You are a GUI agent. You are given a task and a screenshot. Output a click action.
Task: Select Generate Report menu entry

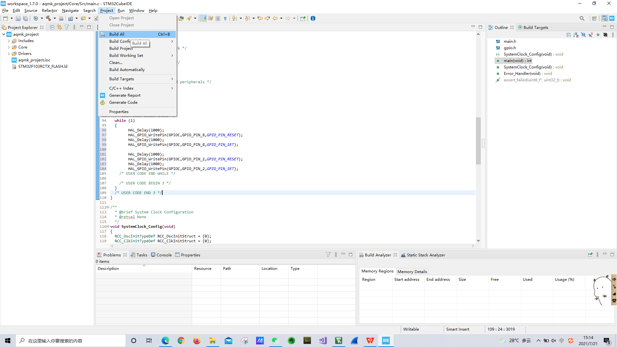[138, 95]
